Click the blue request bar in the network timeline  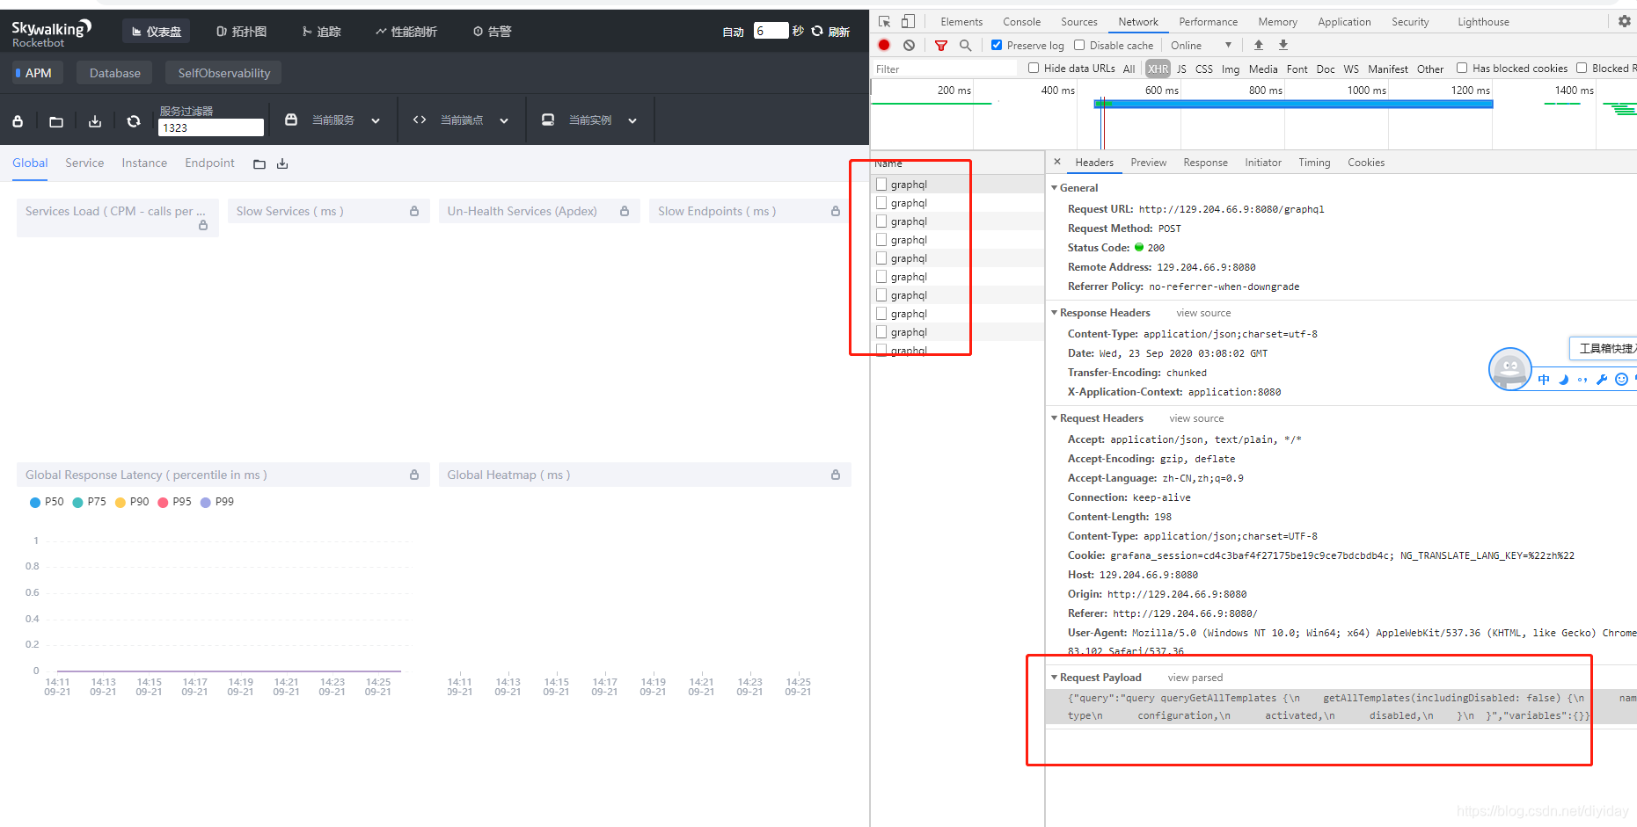coord(1293,104)
